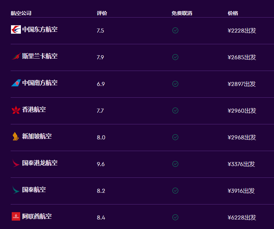Click the China Eastern Airlines logo

point(16,30)
